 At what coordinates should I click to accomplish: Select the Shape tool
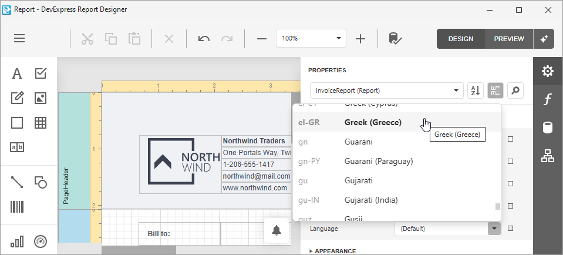coord(41,182)
